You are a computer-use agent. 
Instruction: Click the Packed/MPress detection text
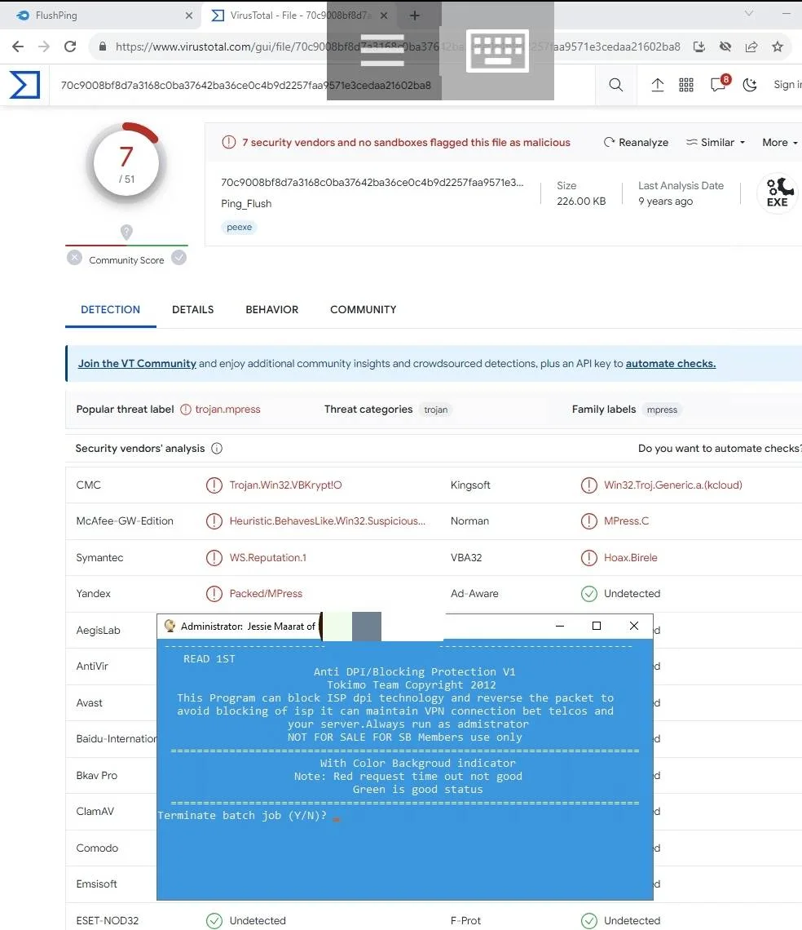(266, 594)
